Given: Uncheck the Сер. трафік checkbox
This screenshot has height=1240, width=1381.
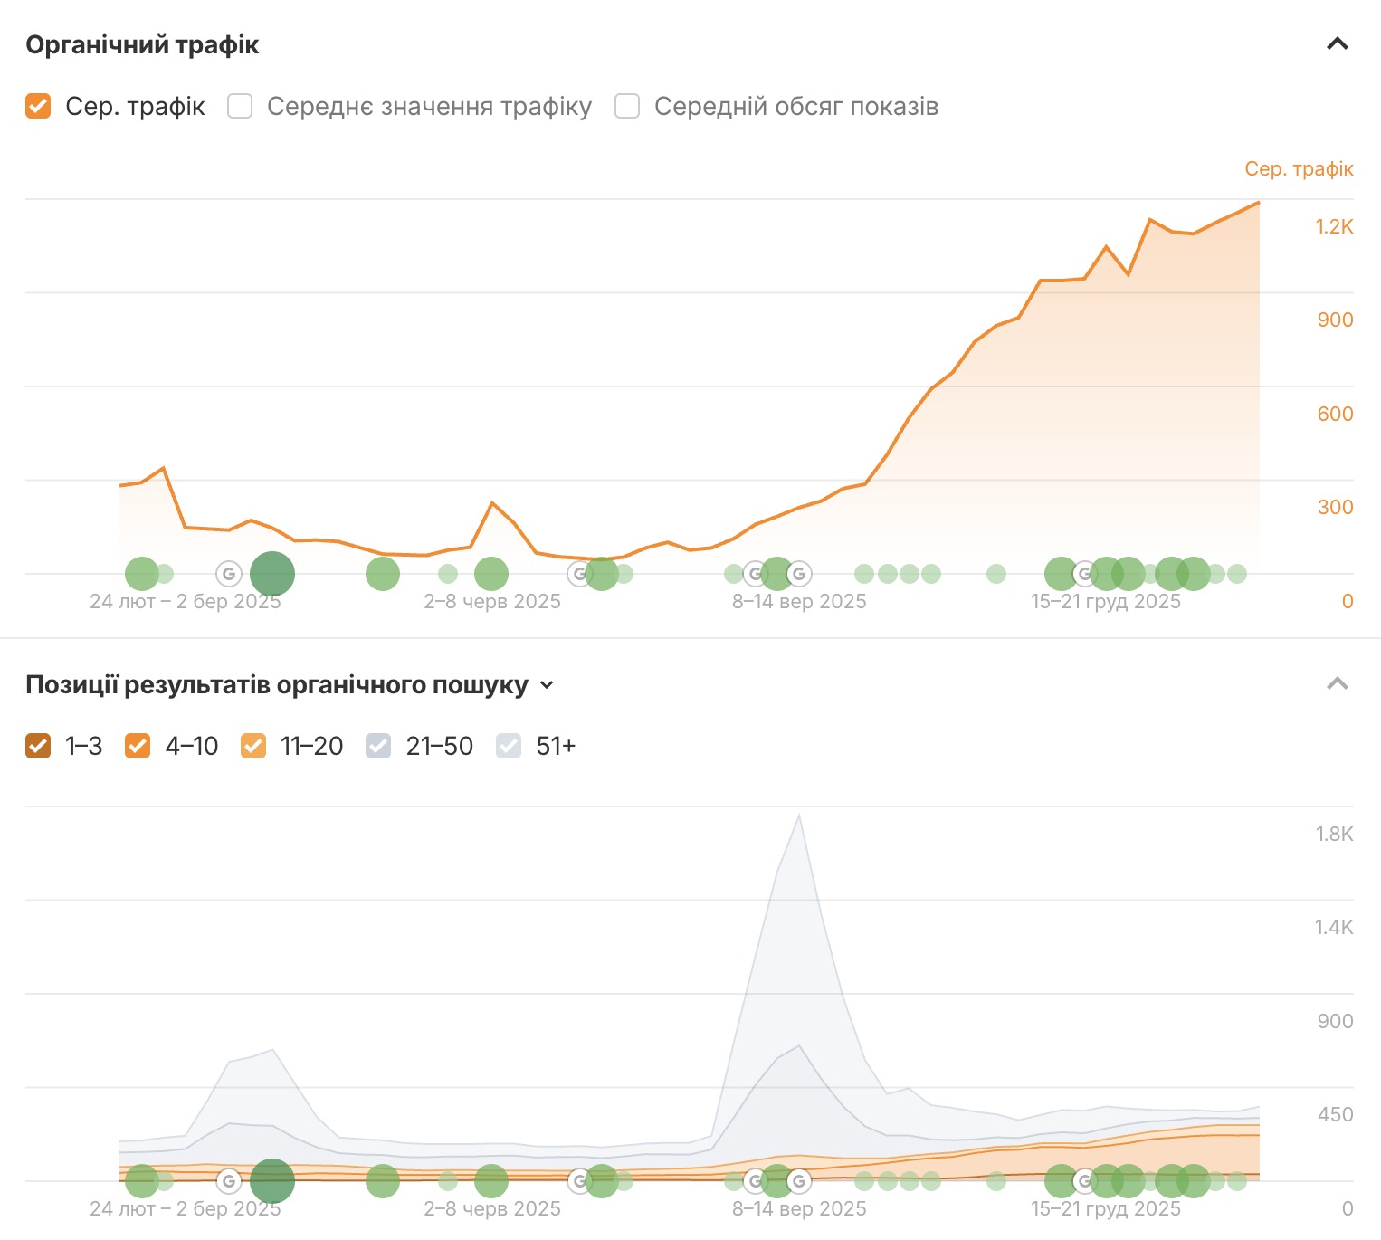Looking at the screenshot, I should [38, 107].
